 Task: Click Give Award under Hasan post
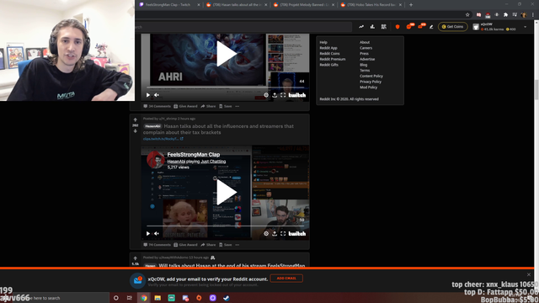point(185,245)
